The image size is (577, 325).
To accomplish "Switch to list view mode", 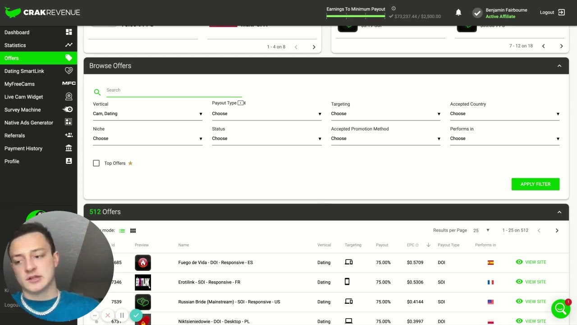I will click(122, 231).
